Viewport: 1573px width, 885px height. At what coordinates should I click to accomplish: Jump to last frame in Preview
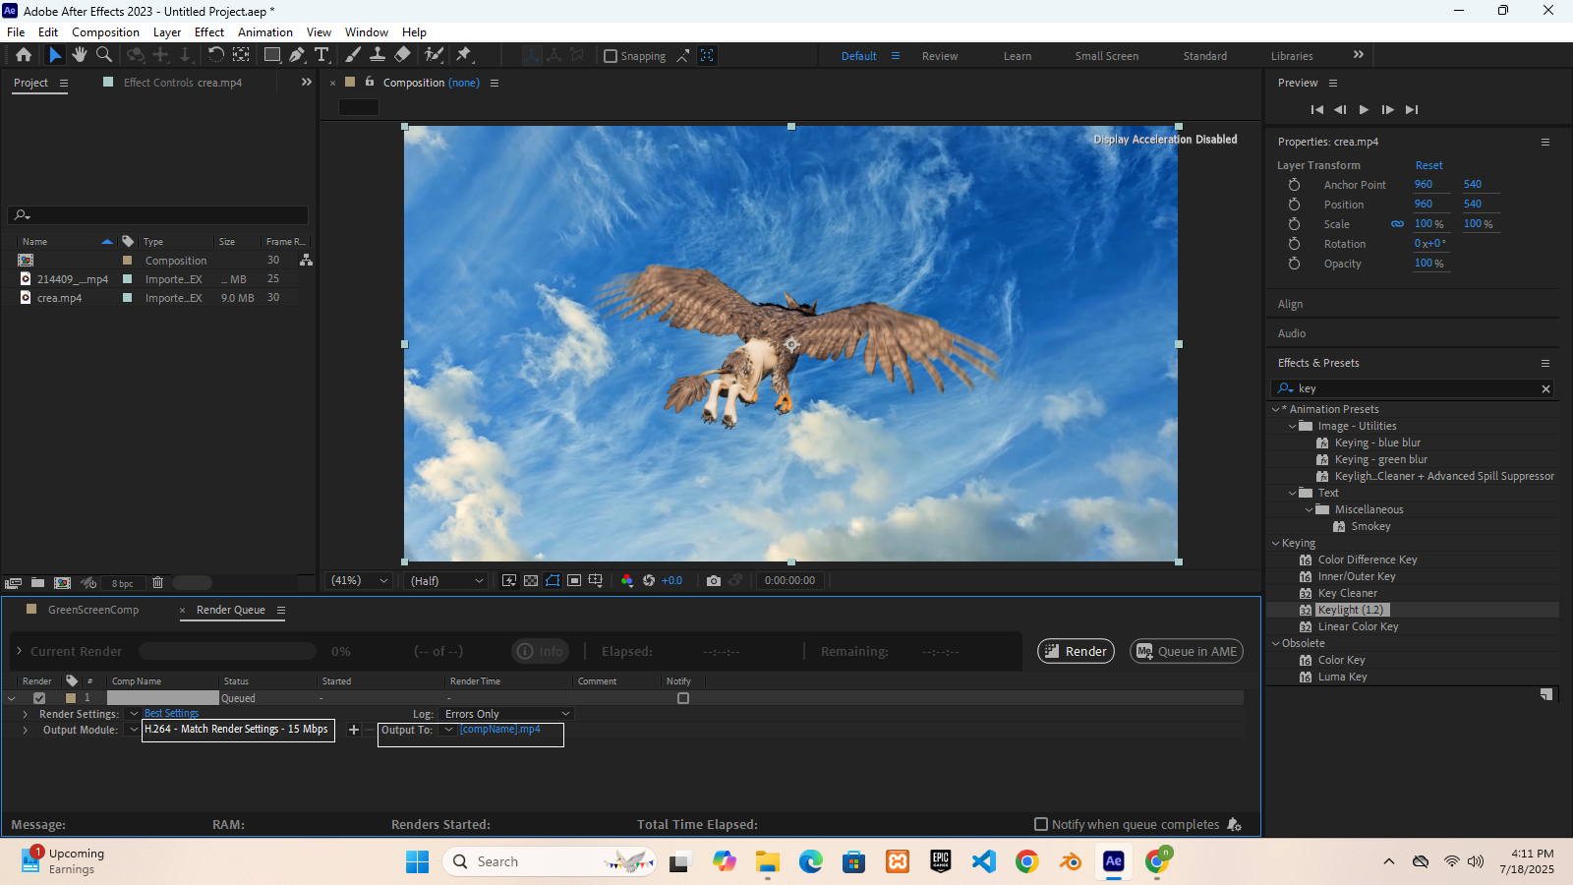pos(1412,109)
